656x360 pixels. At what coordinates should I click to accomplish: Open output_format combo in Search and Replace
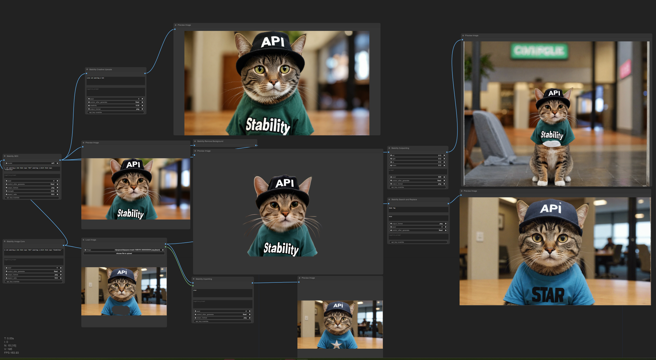coord(418,224)
